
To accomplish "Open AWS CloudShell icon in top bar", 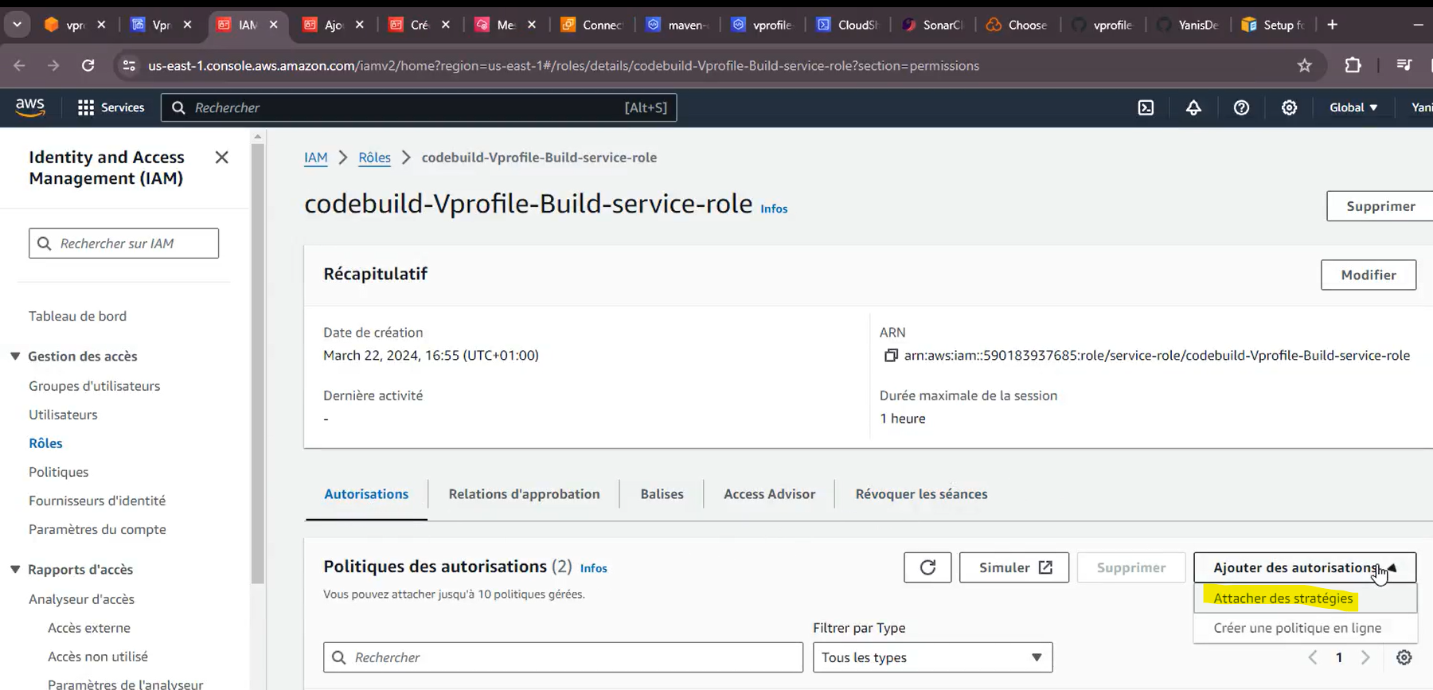I will point(1146,107).
